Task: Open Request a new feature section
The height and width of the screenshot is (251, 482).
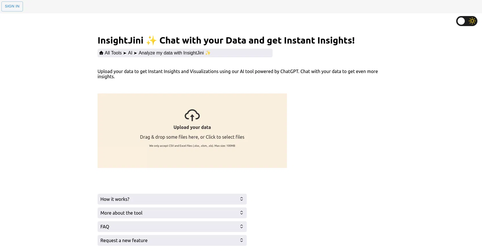Action: coord(172,240)
